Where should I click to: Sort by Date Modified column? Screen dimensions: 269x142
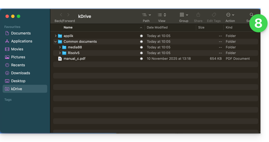click(x=157, y=27)
